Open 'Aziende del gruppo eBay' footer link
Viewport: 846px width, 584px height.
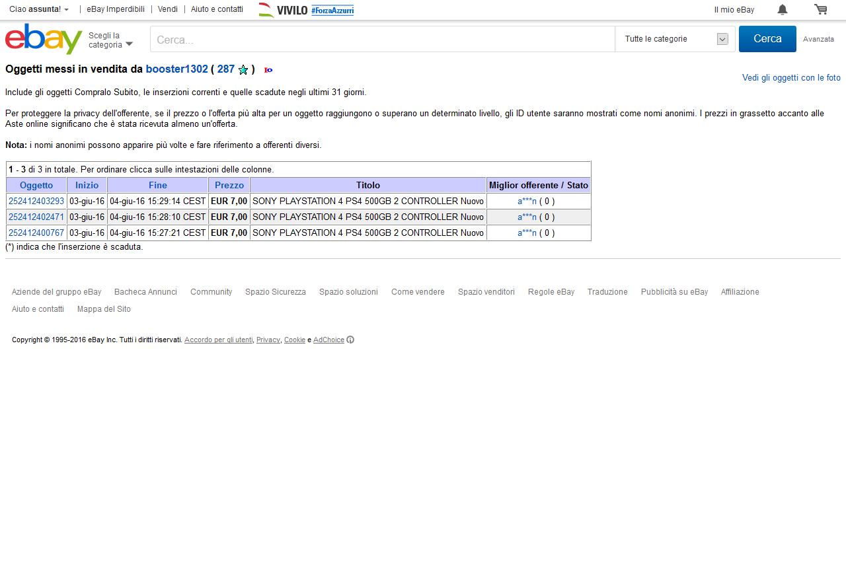(x=56, y=292)
